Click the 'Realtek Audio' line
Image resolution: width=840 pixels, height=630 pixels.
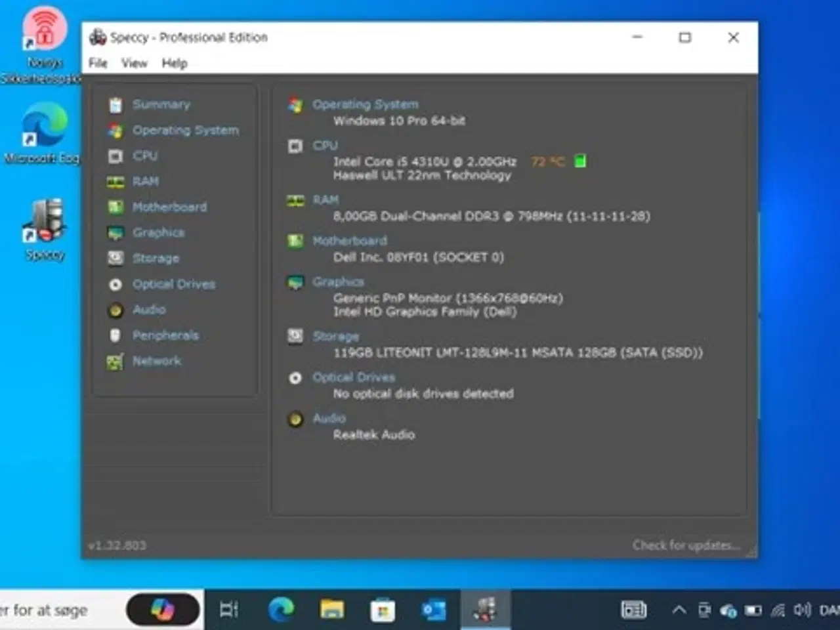[374, 434]
